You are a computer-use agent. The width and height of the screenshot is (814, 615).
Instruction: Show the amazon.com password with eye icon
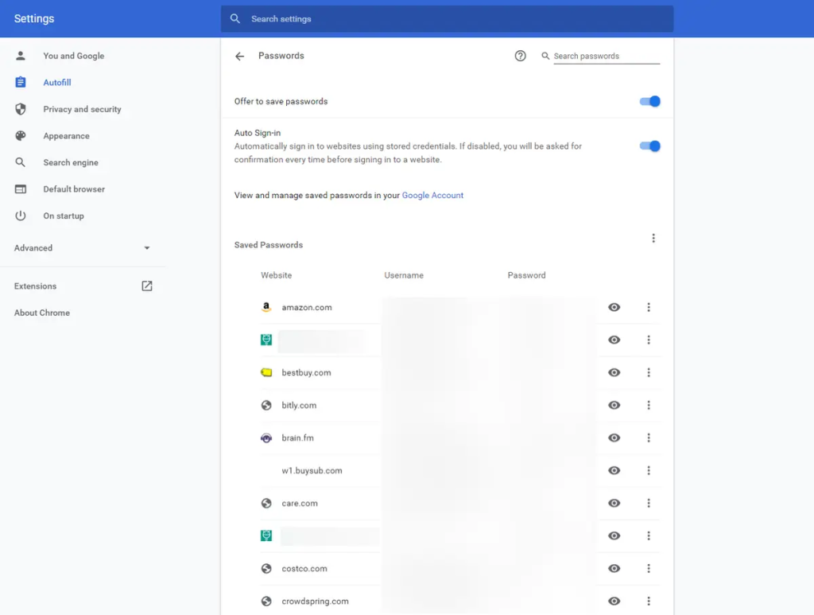[x=614, y=307]
